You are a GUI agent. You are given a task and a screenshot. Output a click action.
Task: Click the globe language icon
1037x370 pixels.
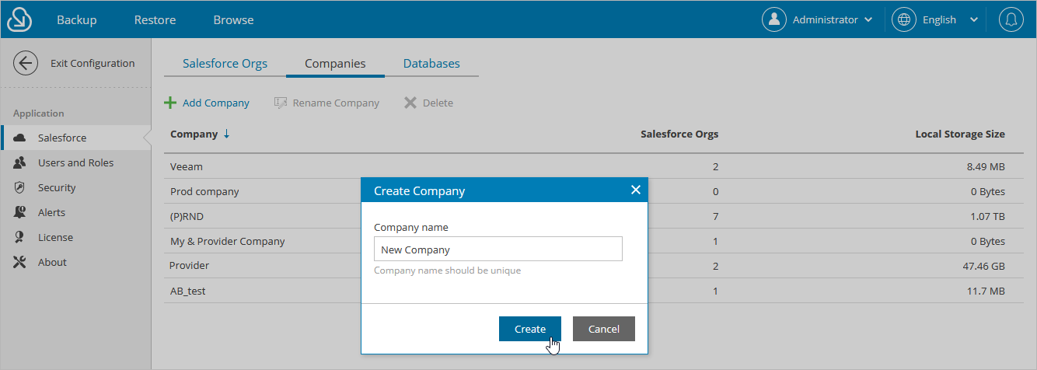pyautogui.click(x=904, y=19)
